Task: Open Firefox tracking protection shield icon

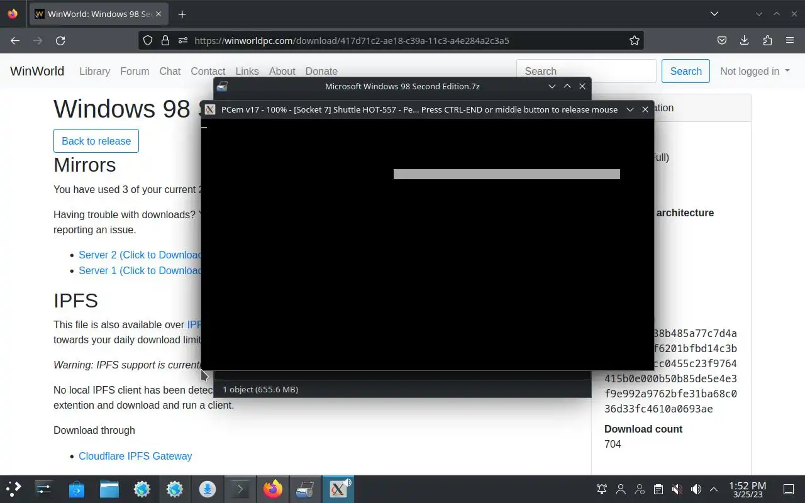Action: pos(148,40)
